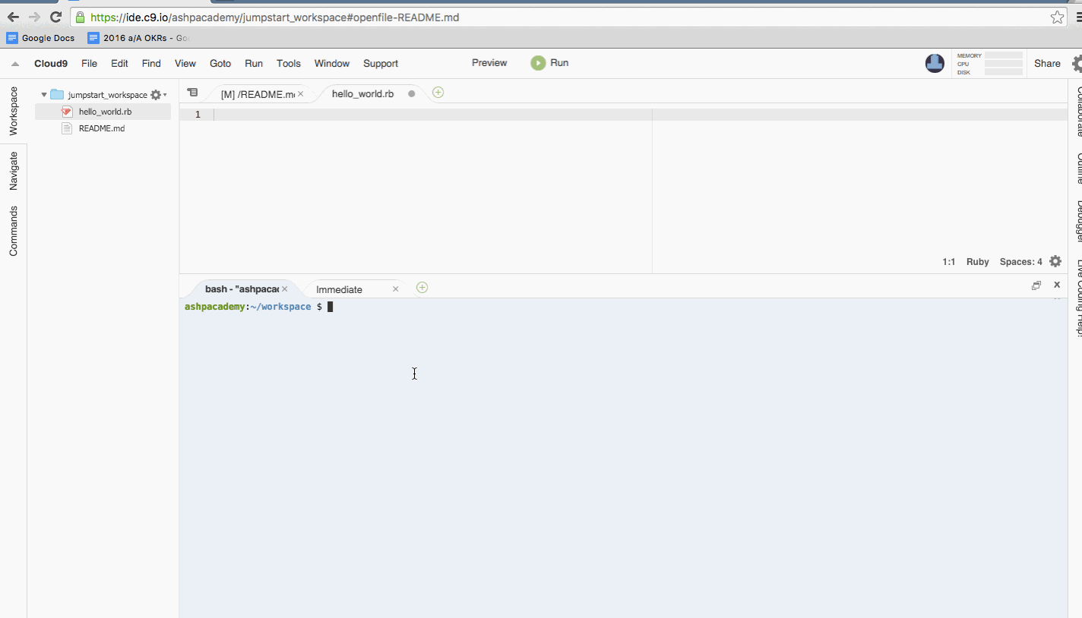
Task: Open the editor tab list icon
Action: click(193, 93)
